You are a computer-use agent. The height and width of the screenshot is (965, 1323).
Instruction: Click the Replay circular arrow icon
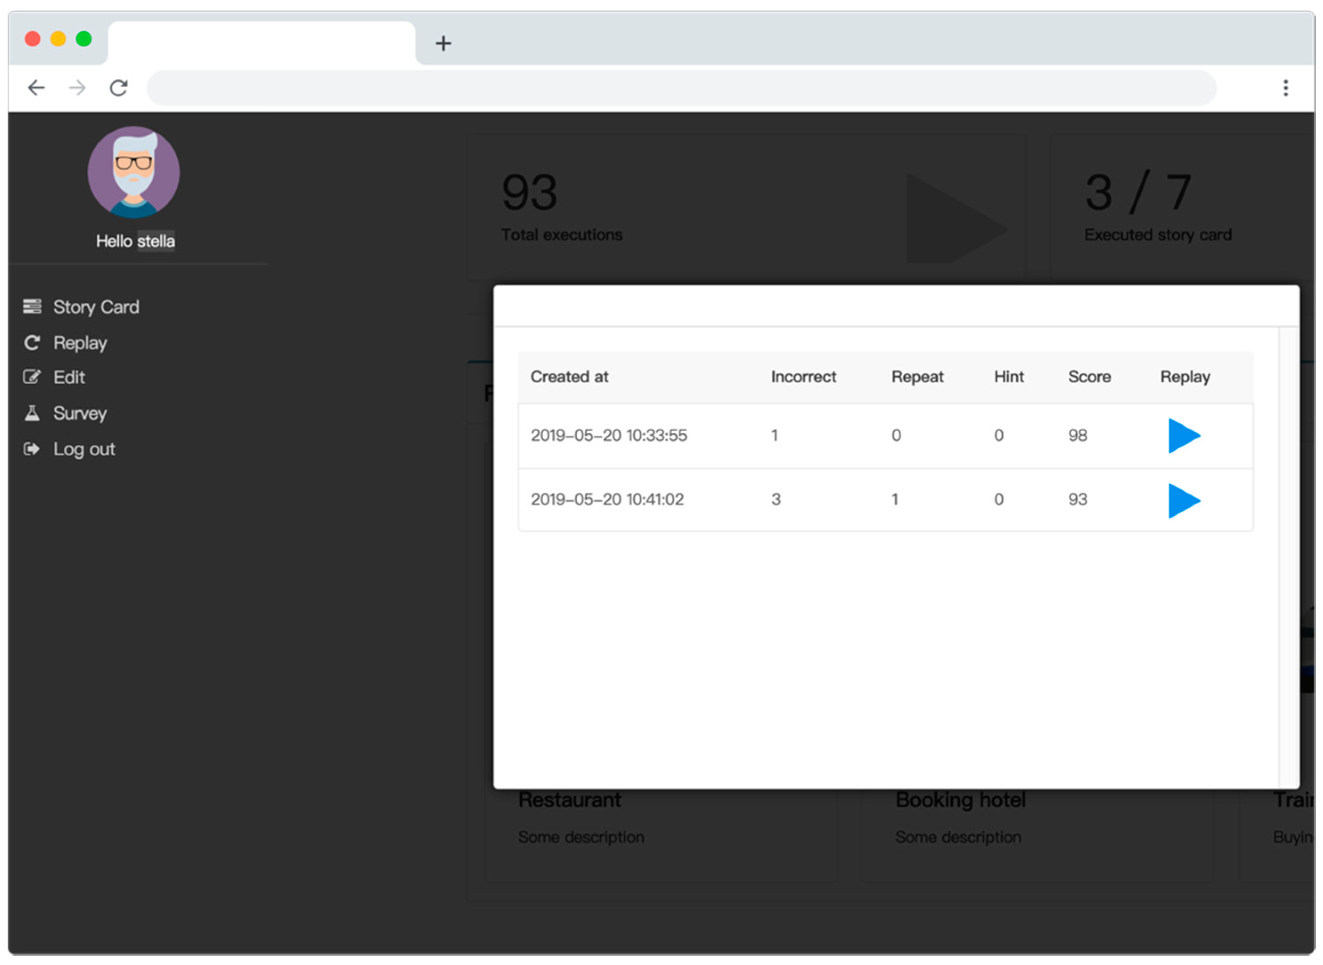[x=32, y=343]
